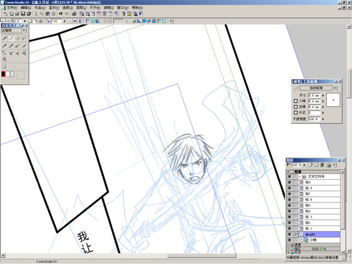
Task: Click the color display icon in layers panel
Action: click(289, 165)
